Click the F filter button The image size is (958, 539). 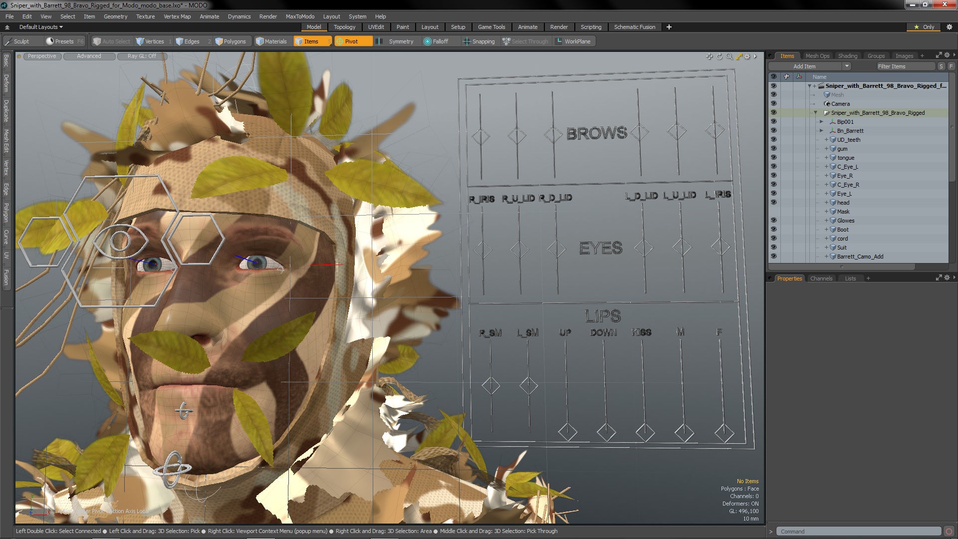click(x=951, y=66)
